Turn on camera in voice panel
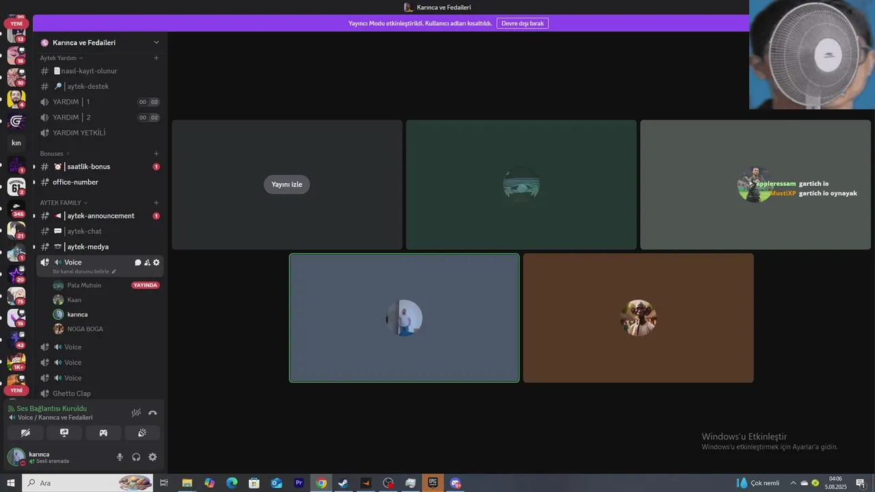875x492 pixels. [25, 433]
